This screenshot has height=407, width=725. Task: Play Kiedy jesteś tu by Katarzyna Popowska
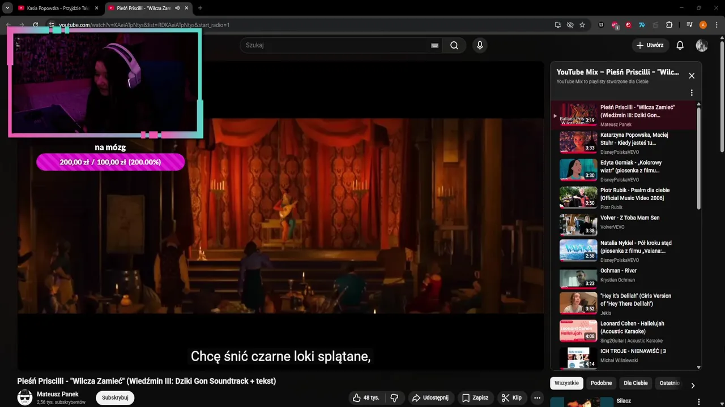(x=624, y=144)
